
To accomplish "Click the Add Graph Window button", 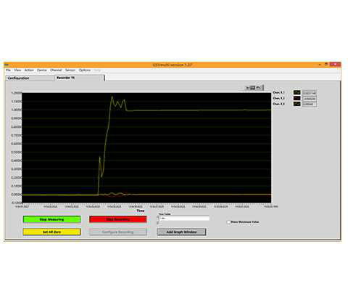I will [181, 232].
